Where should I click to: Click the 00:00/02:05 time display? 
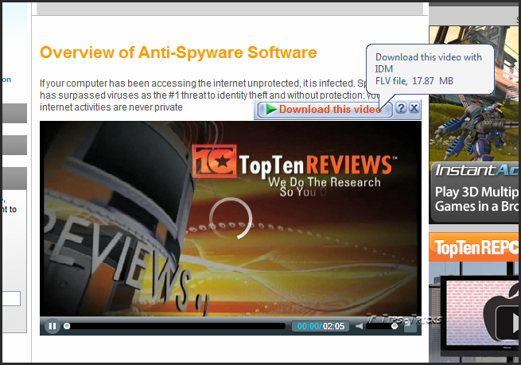pyautogui.click(x=321, y=326)
